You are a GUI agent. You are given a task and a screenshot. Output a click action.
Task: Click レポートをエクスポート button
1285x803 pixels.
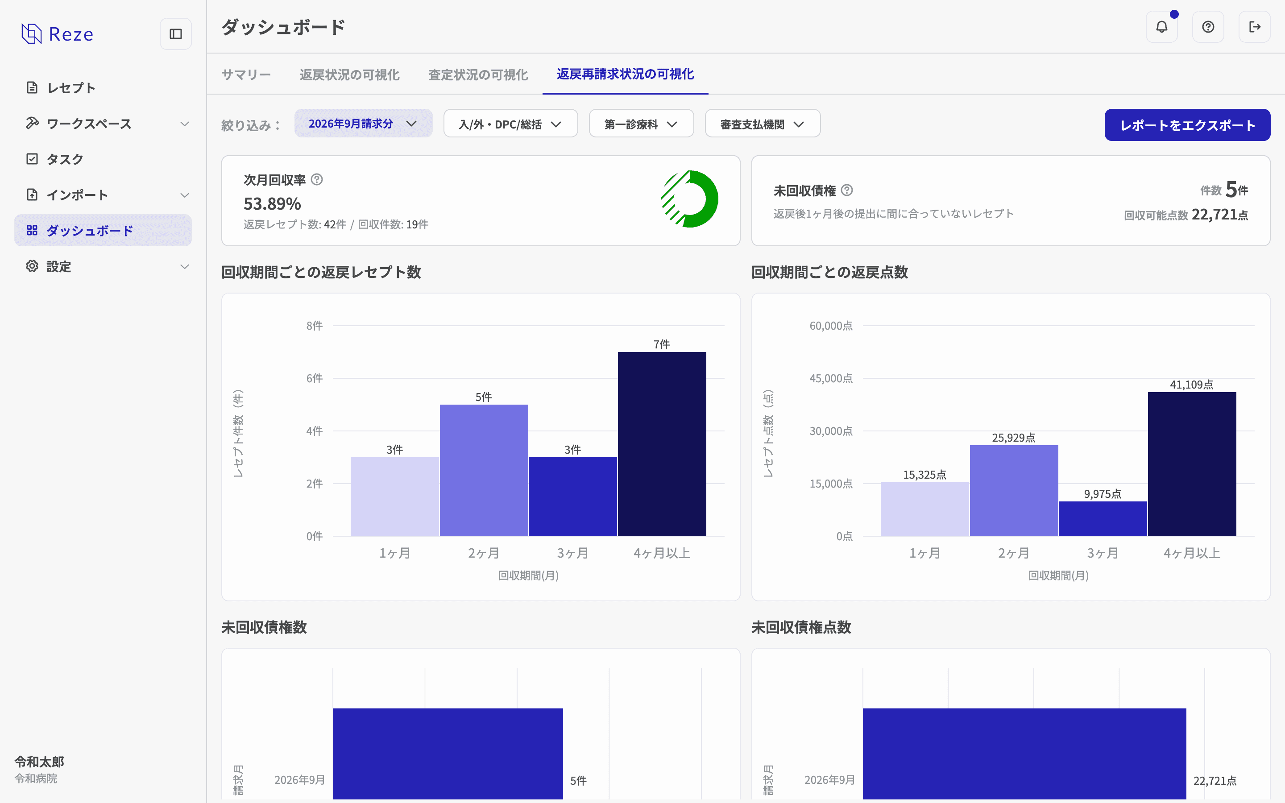(x=1187, y=125)
